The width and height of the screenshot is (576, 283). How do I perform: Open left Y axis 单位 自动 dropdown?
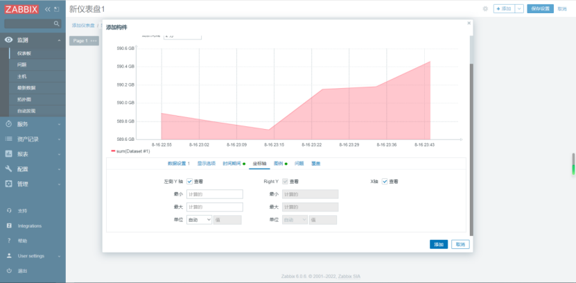coord(199,220)
